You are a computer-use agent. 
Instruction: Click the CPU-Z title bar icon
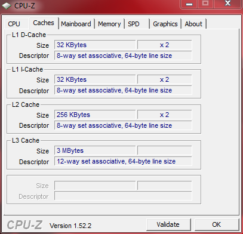7,5
